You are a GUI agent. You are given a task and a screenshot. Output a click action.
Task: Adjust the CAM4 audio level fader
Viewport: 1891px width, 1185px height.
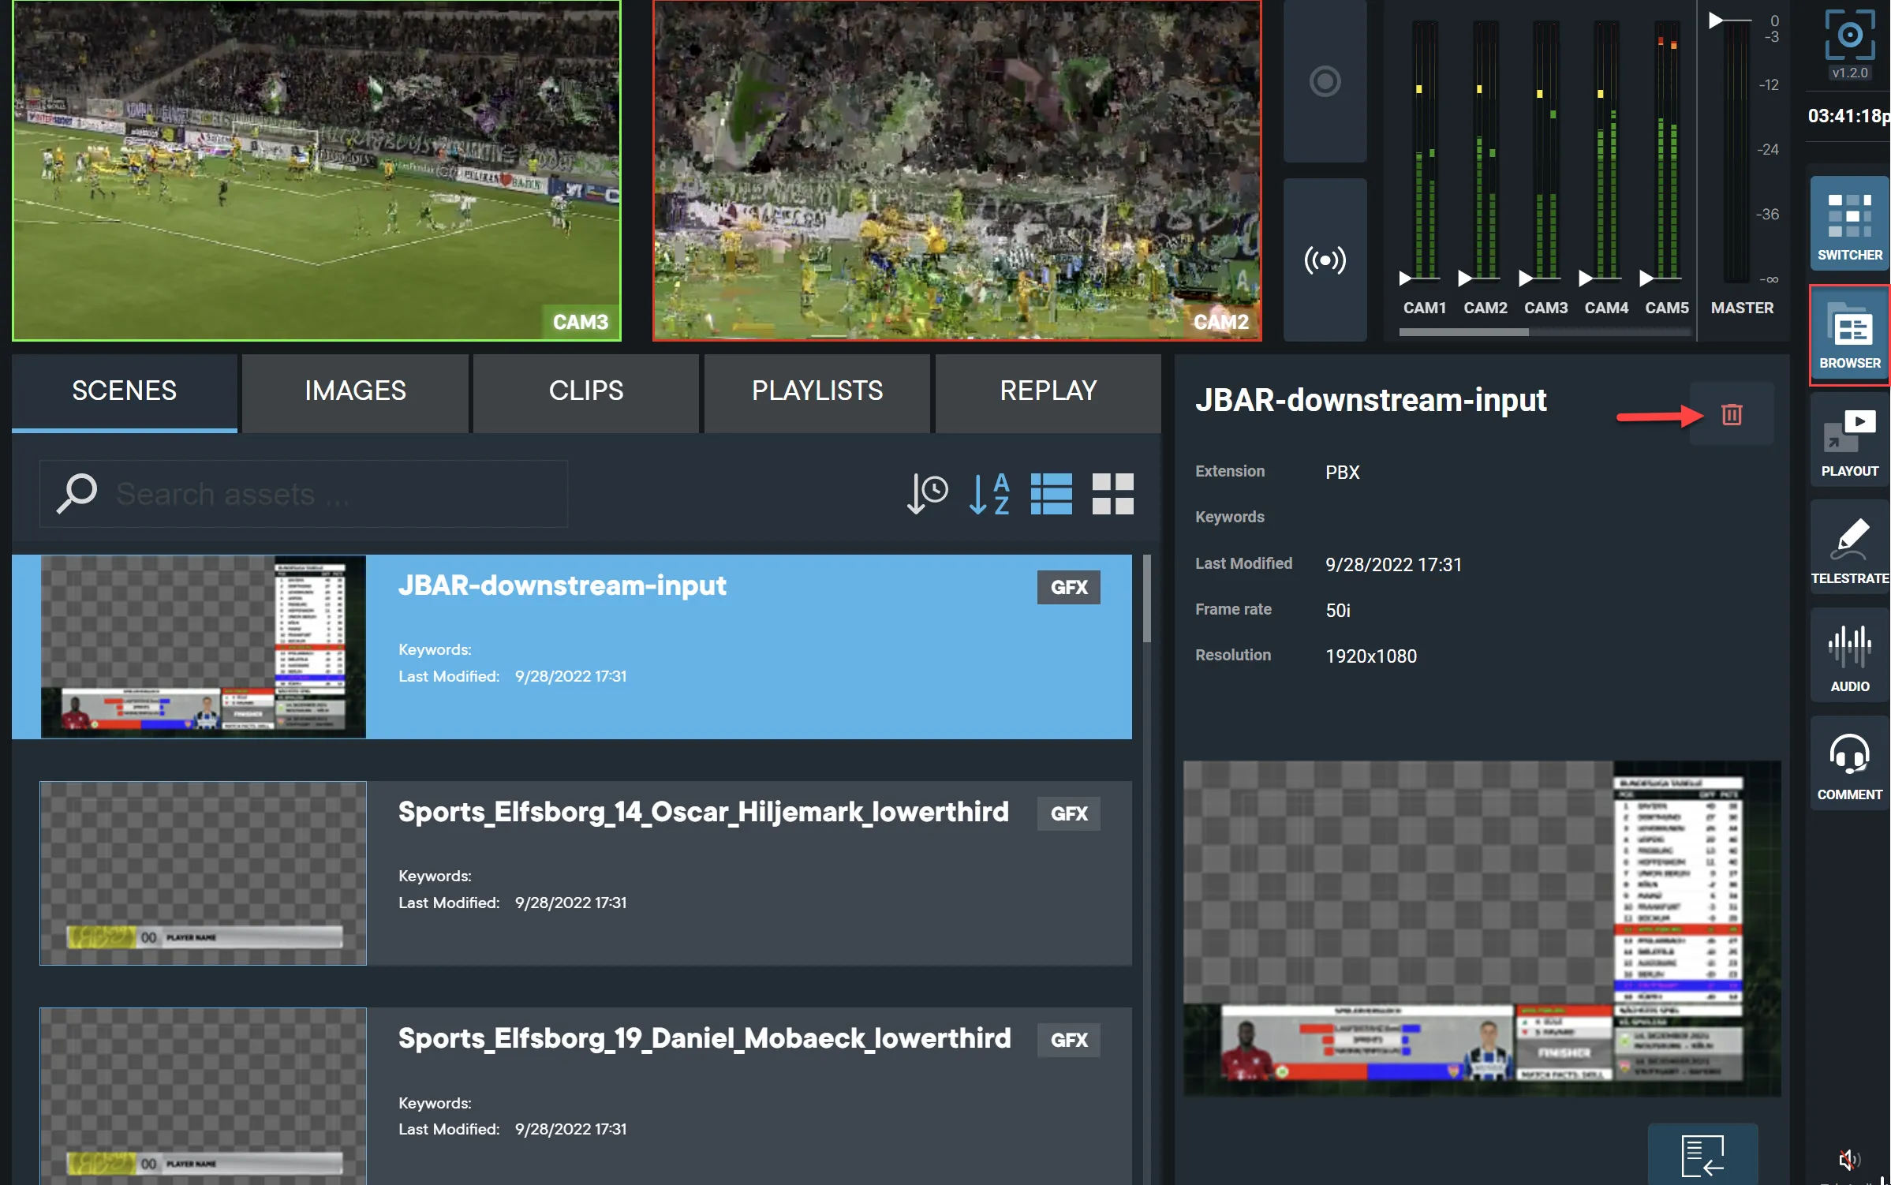(1586, 278)
